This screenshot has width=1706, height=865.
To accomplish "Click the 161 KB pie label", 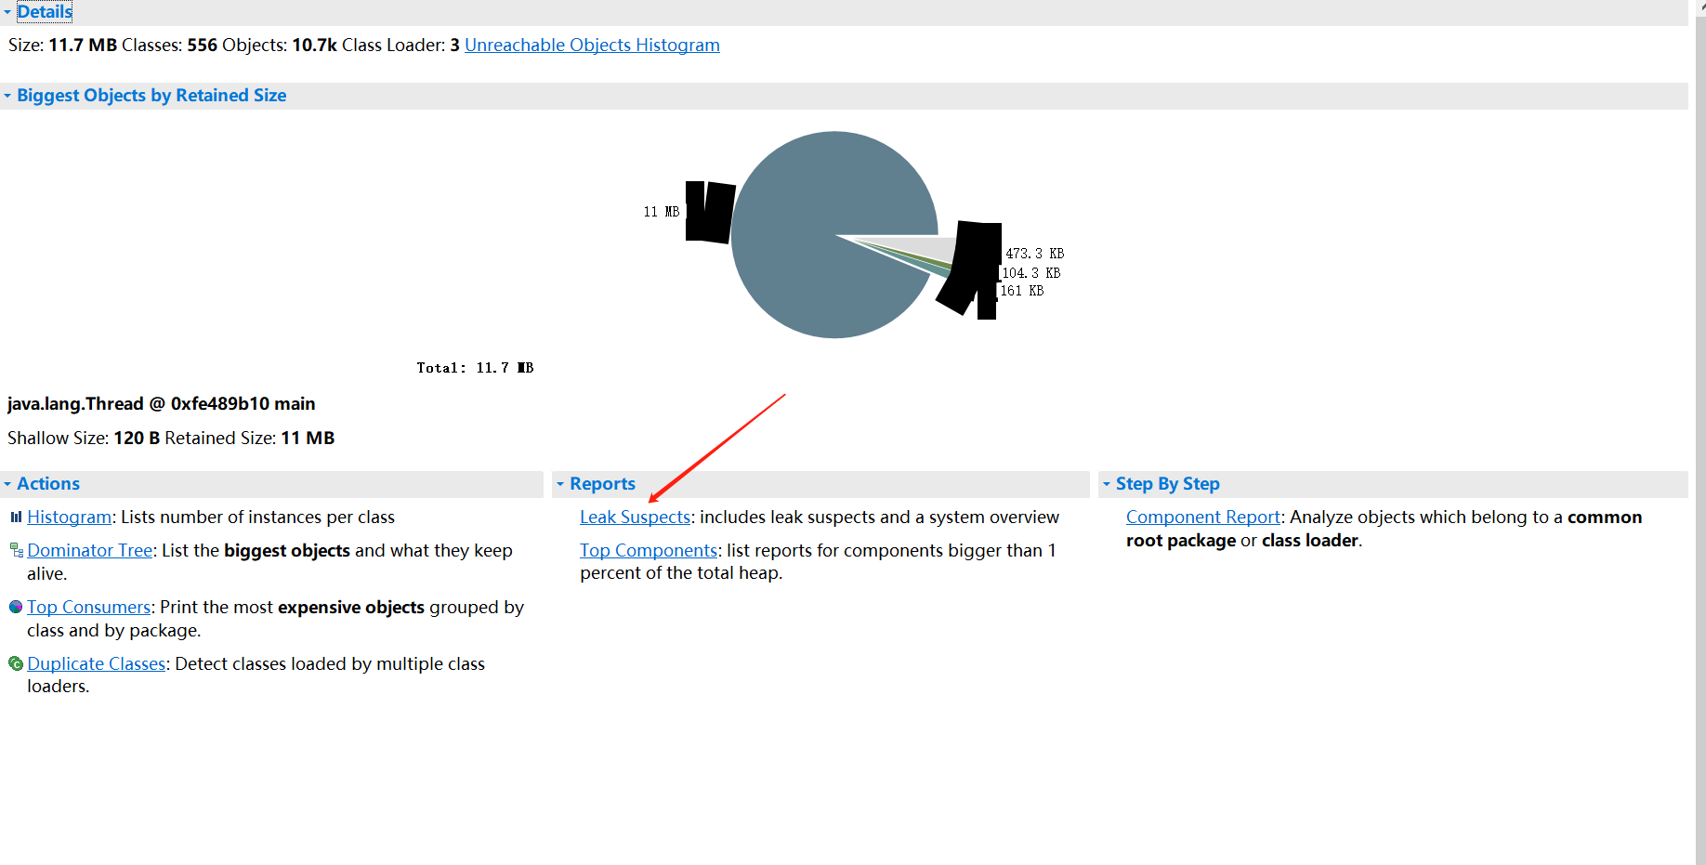I will point(1022,291).
